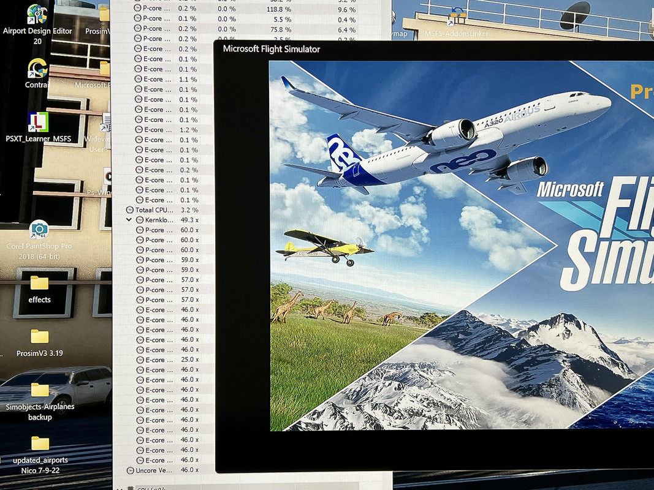This screenshot has height=490, width=654.
Task: Open Airport Design Editor 20 desktop shortcut
Action: (x=37, y=24)
